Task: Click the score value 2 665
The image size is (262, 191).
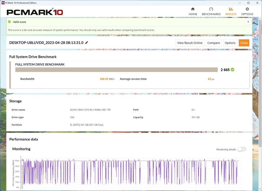Action: (x=225, y=70)
